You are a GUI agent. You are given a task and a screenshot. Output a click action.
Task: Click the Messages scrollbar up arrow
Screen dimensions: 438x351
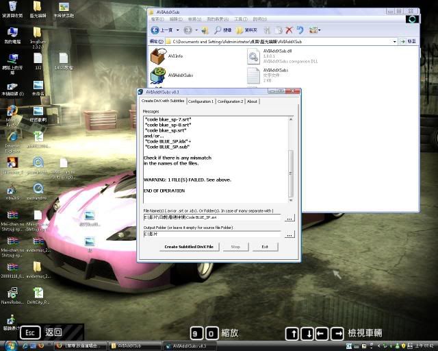[291, 119]
